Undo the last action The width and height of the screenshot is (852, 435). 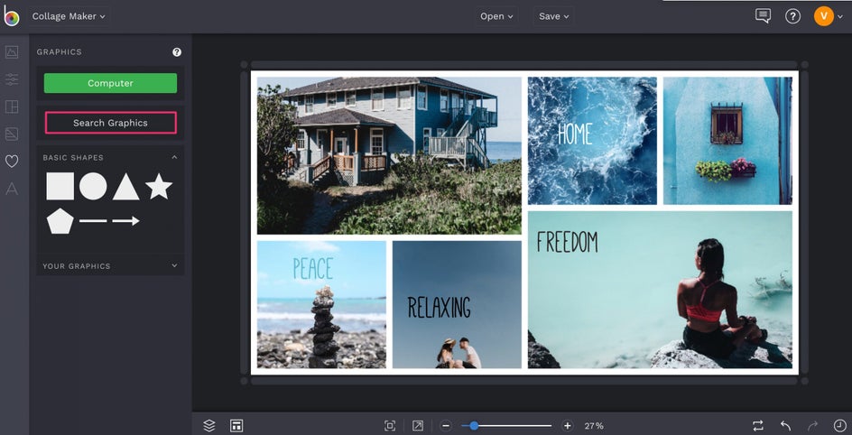pos(785,426)
